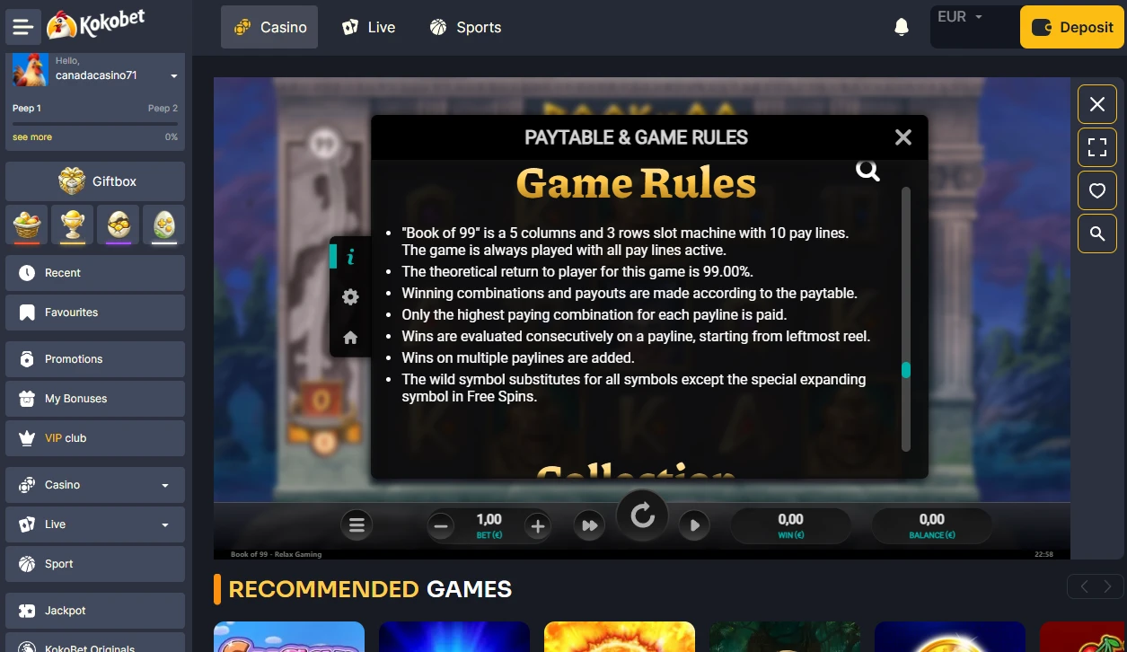This screenshot has width=1127, height=652.
Task: Go to previous recommended games
Action: tap(1084, 586)
